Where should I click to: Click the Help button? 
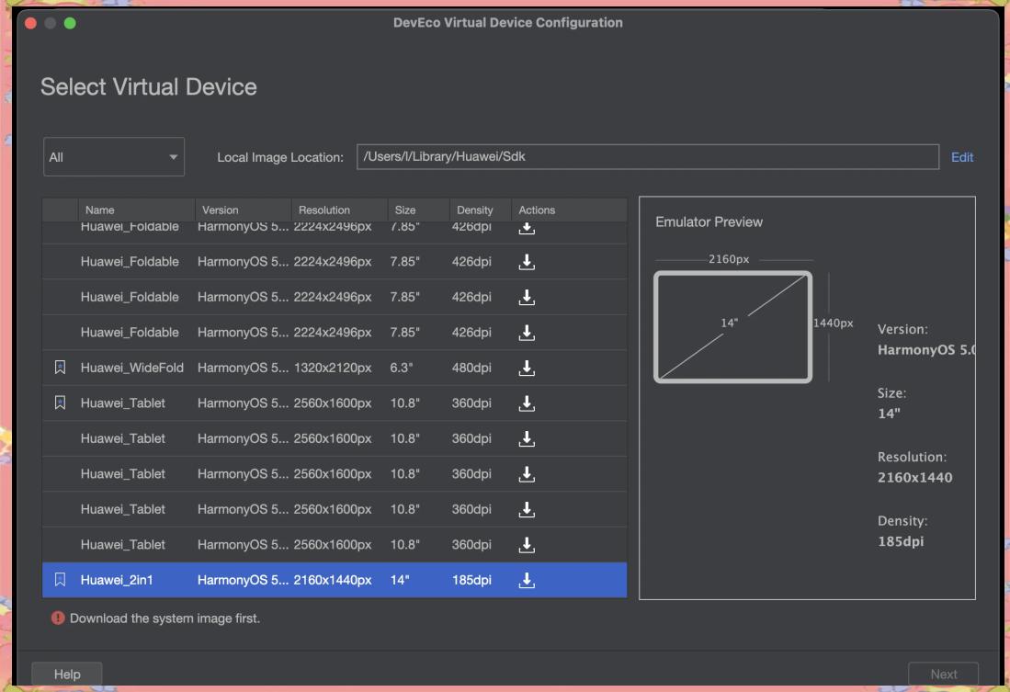coord(67,674)
